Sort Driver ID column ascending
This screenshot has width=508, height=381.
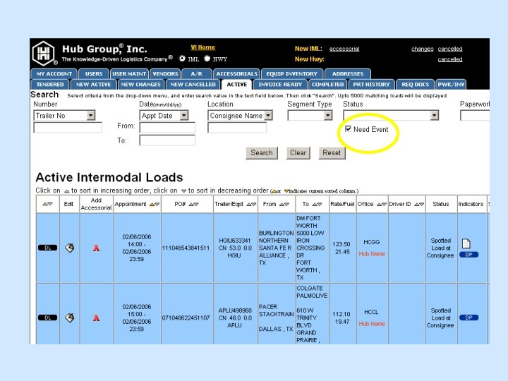417,205
